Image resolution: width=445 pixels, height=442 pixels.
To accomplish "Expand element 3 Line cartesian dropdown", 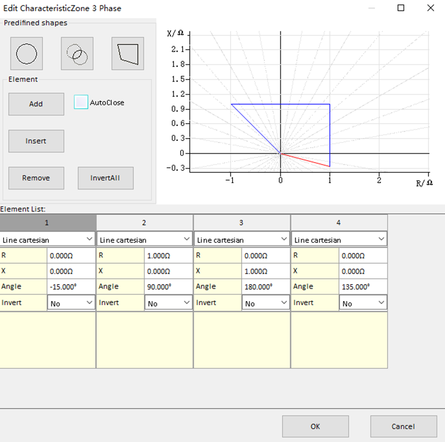I will click(x=242, y=239).
